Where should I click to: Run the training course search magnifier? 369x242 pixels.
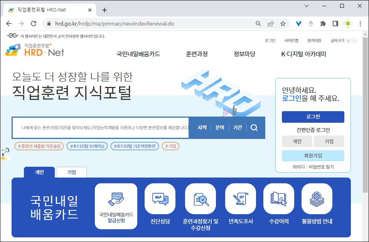coord(254,128)
